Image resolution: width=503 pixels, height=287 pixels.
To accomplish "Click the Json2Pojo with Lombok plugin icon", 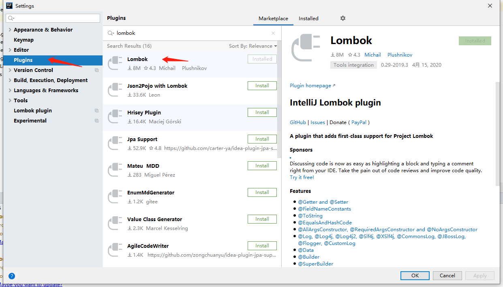I will pyautogui.click(x=116, y=90).
